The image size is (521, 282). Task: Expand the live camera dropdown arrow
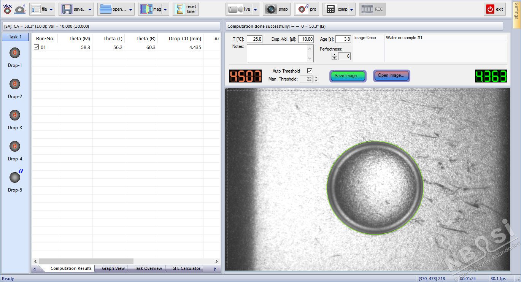(255, 9)
